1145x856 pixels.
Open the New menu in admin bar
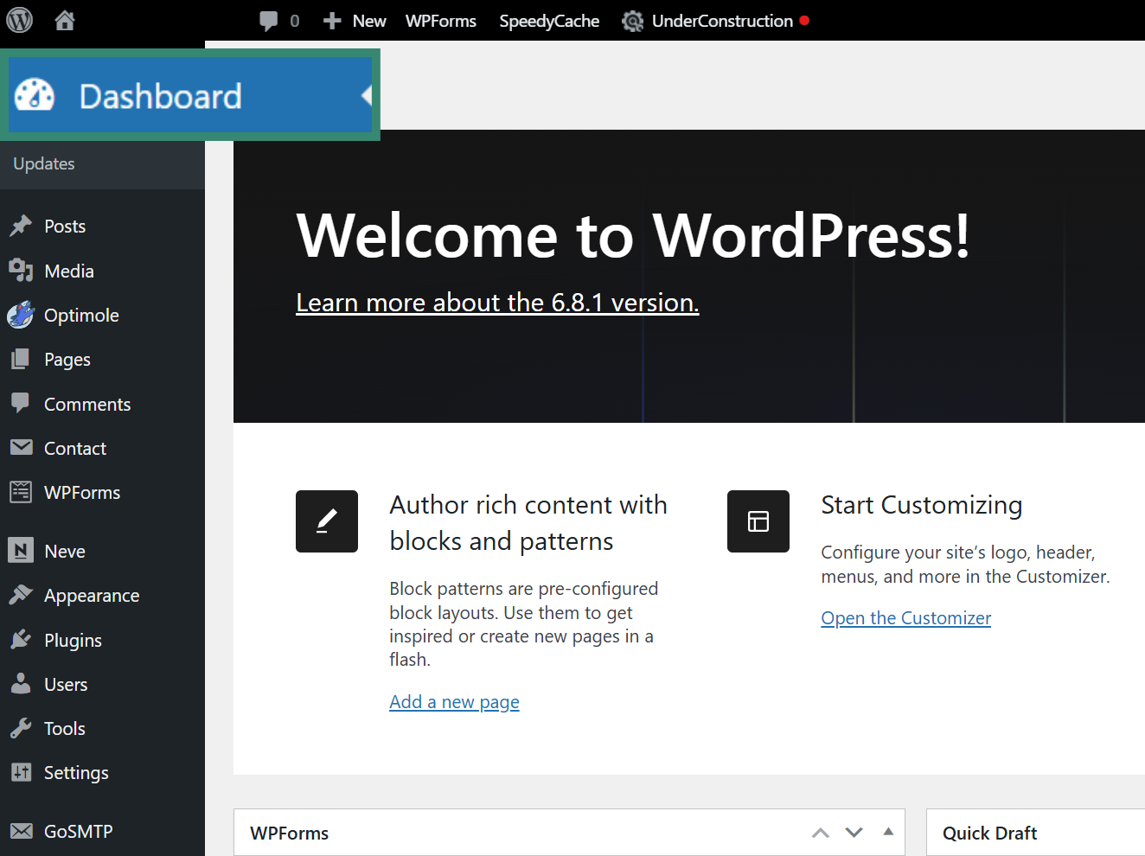tap(355, 20)
